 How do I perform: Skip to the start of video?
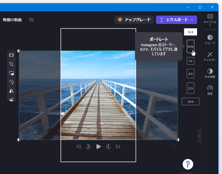pyautogui.click(x=79, y=147)
